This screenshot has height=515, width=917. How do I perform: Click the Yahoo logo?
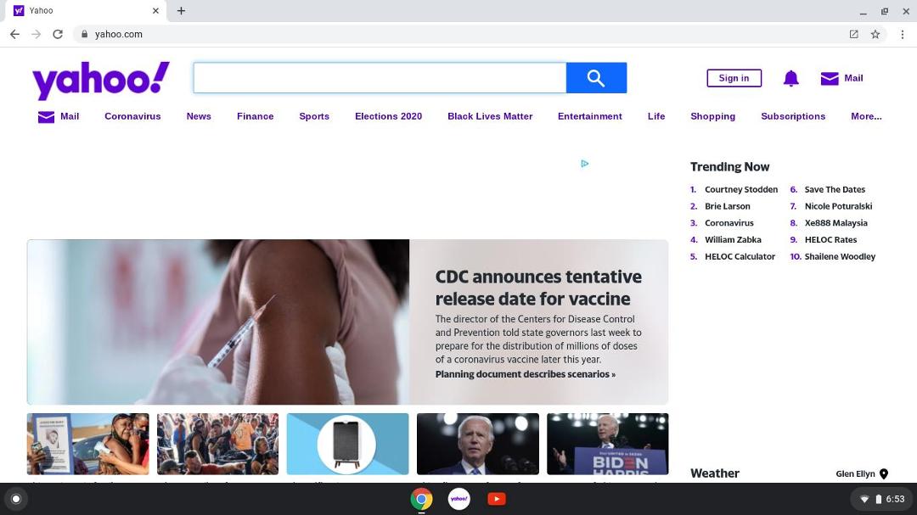(100, 80)
